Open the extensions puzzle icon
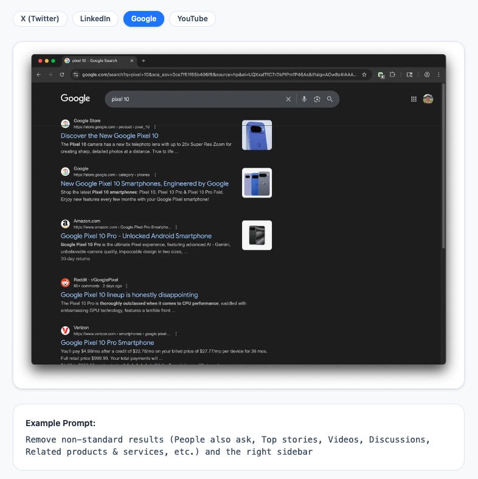478x479 pixels. pyautogui.click(x=392, y=75)
